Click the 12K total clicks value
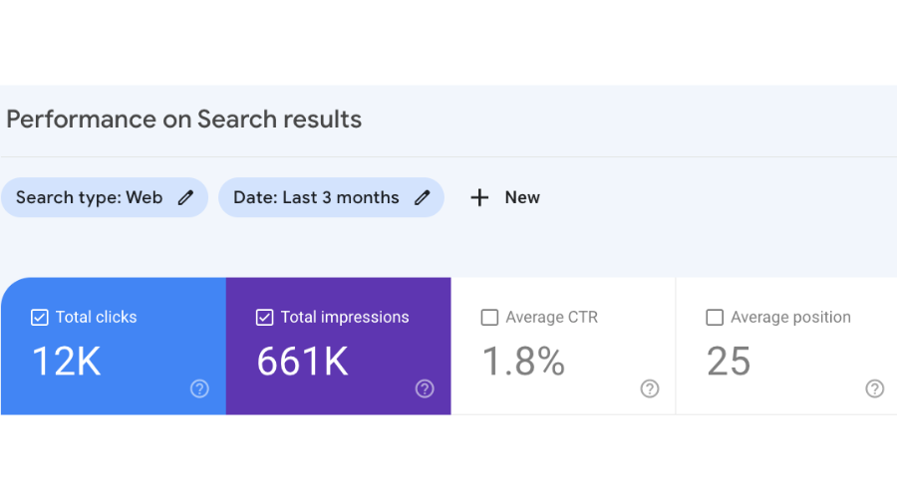897x498 pixels. [67, 362]
